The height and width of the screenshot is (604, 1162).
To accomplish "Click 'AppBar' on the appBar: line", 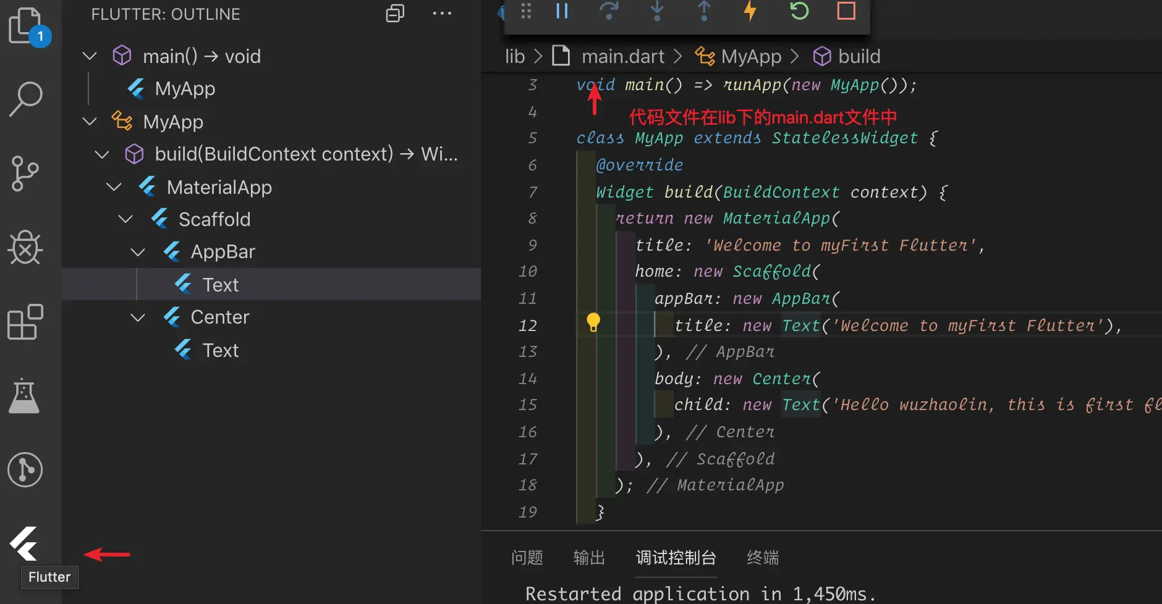I will coord(801,298).
